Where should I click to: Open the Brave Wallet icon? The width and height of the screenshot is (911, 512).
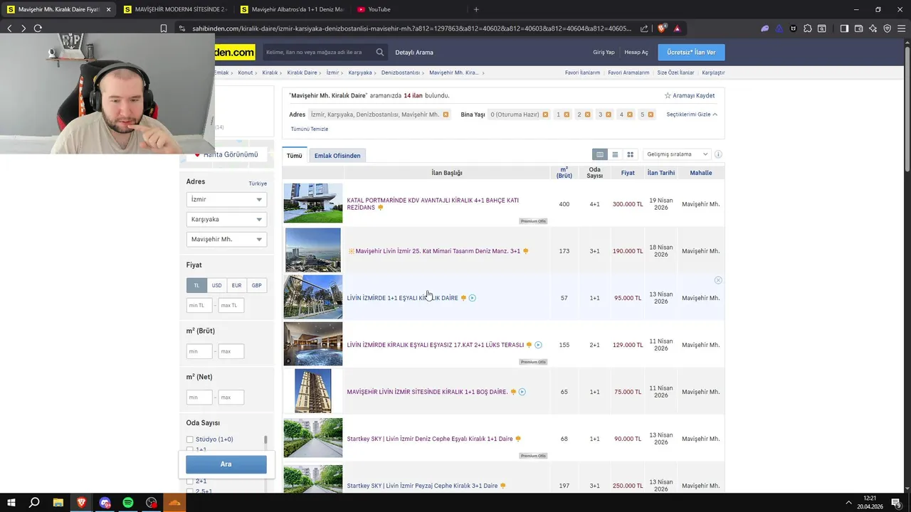(858, 28)
